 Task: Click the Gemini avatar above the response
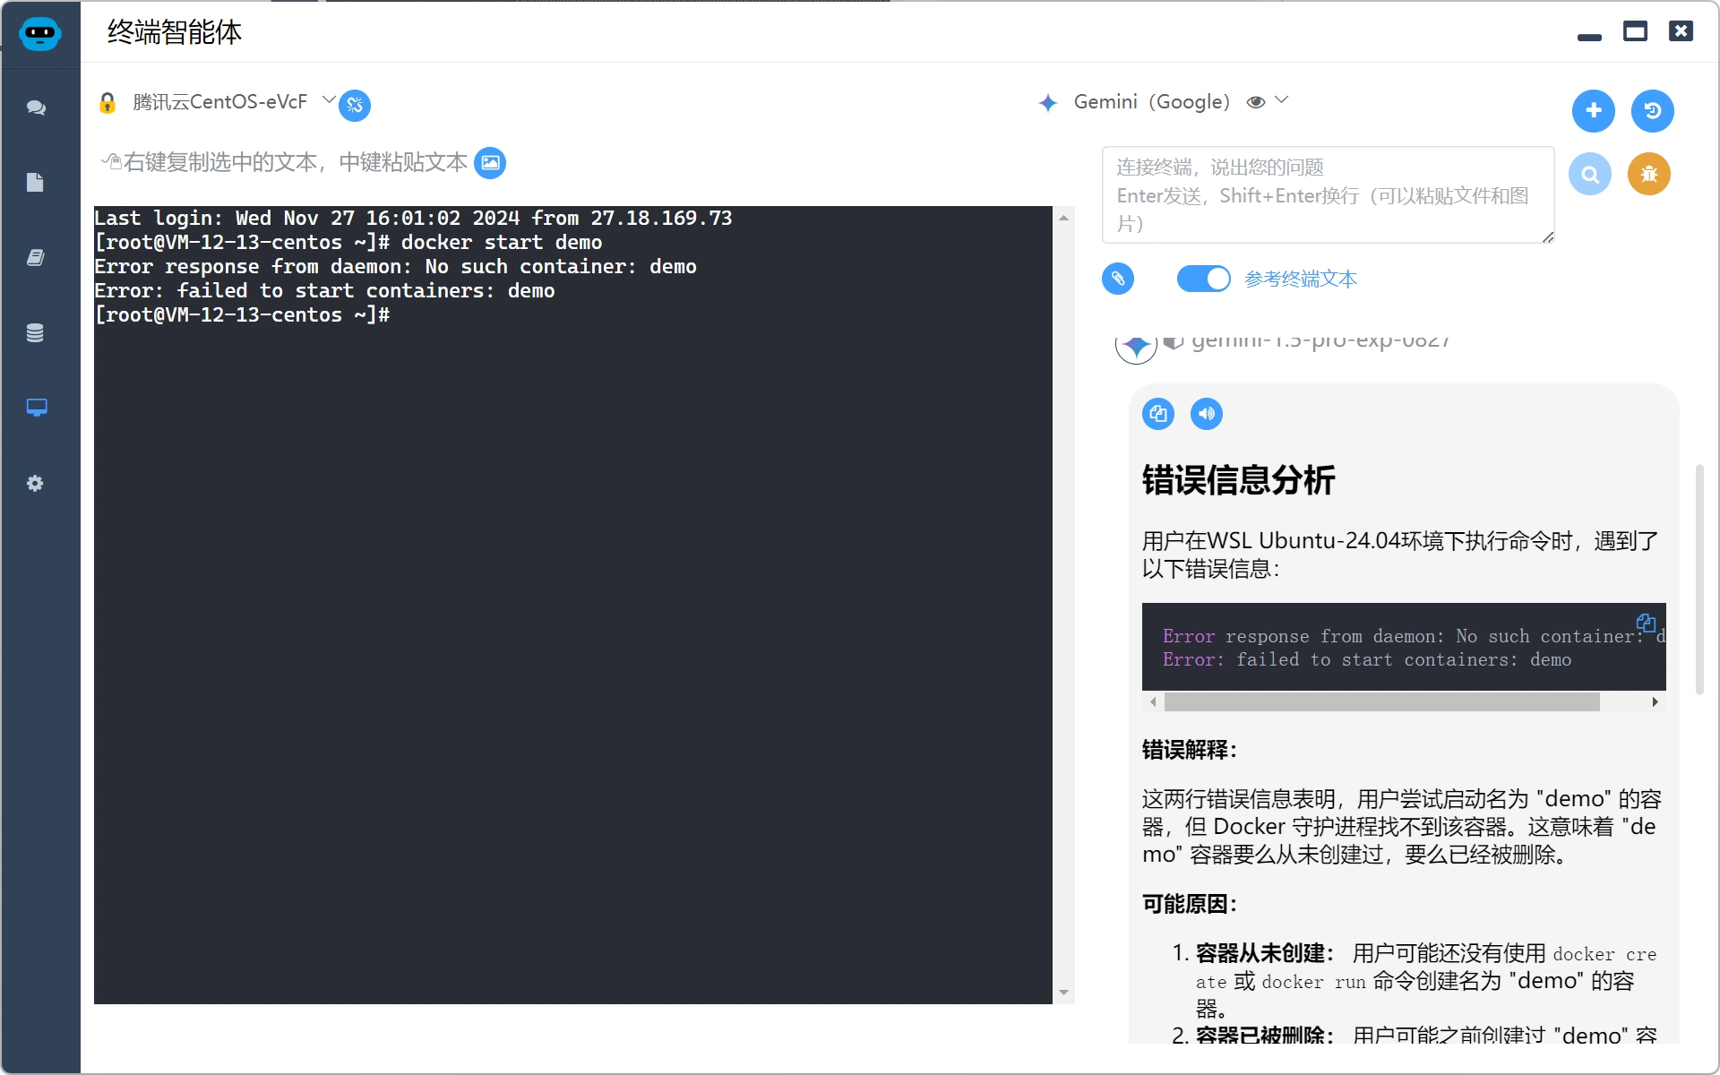pos(1136,346)
